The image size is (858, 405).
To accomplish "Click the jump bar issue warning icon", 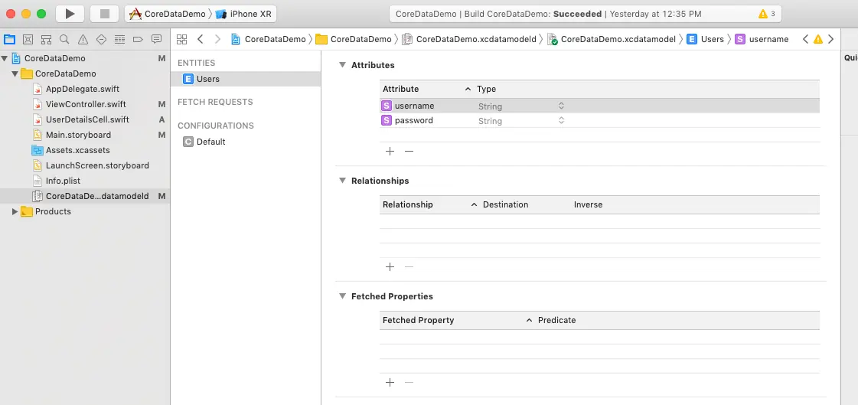I will pyautogui.click(x=818, y=39).
